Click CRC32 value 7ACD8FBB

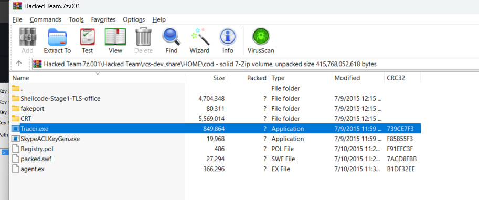pos(402,159)
